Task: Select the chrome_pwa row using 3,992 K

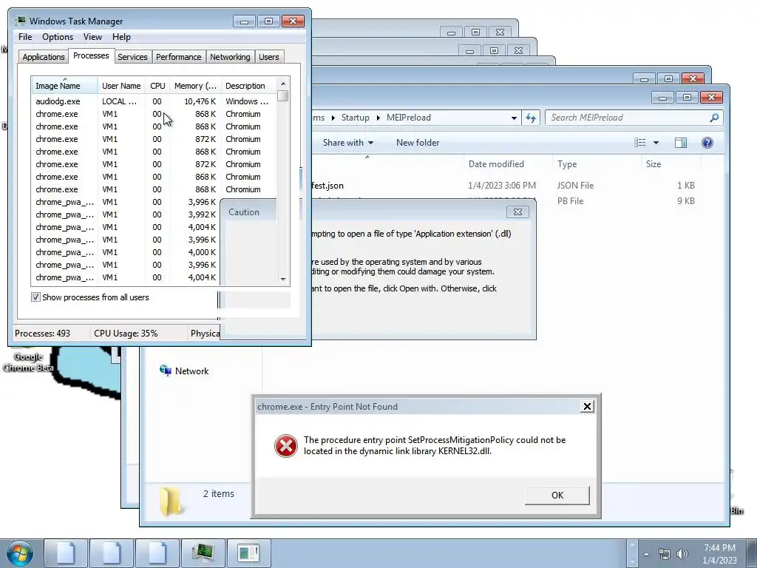Action: 126,214
